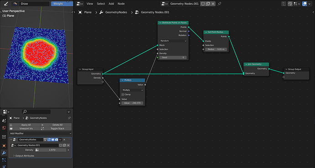Toggle fake user shield in node editor header
Viewport: 315px width, 168px height.
pyautogui.click(x=203, y=4)
